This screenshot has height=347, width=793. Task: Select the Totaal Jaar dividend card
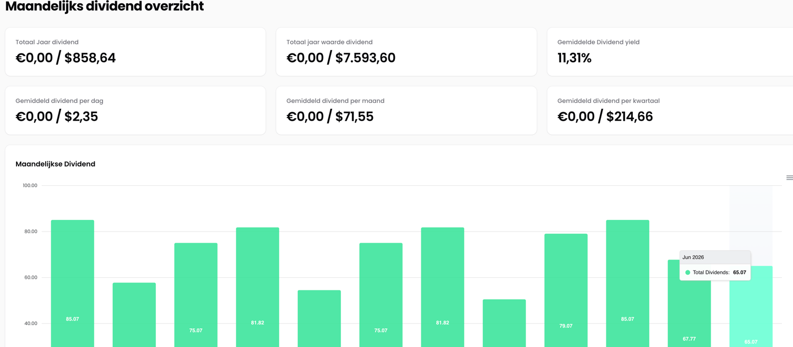point(135,52)
